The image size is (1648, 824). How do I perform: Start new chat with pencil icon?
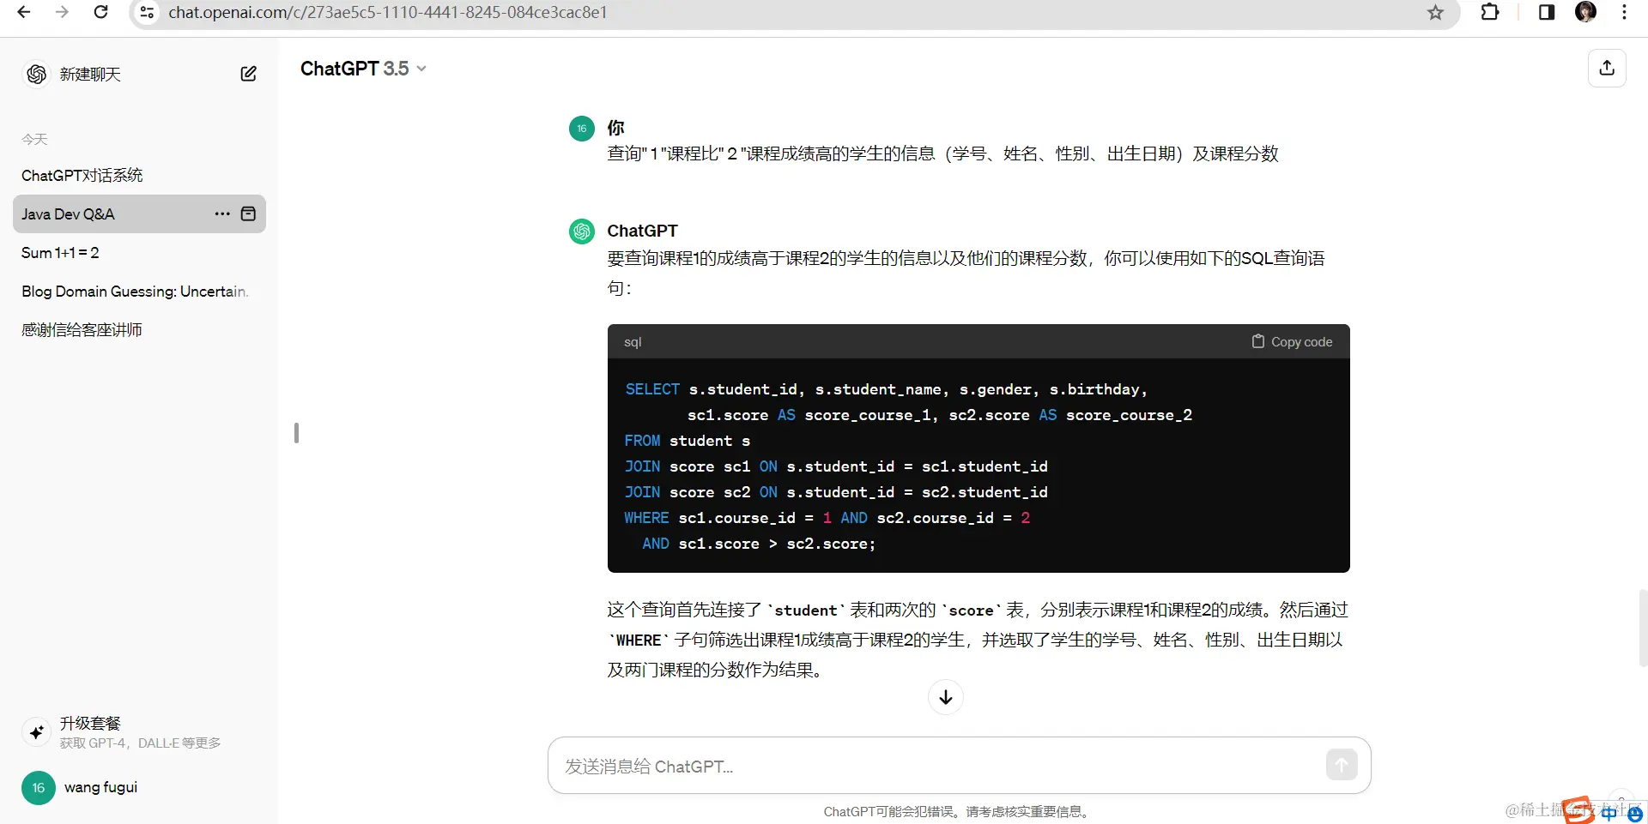point(248,74)
